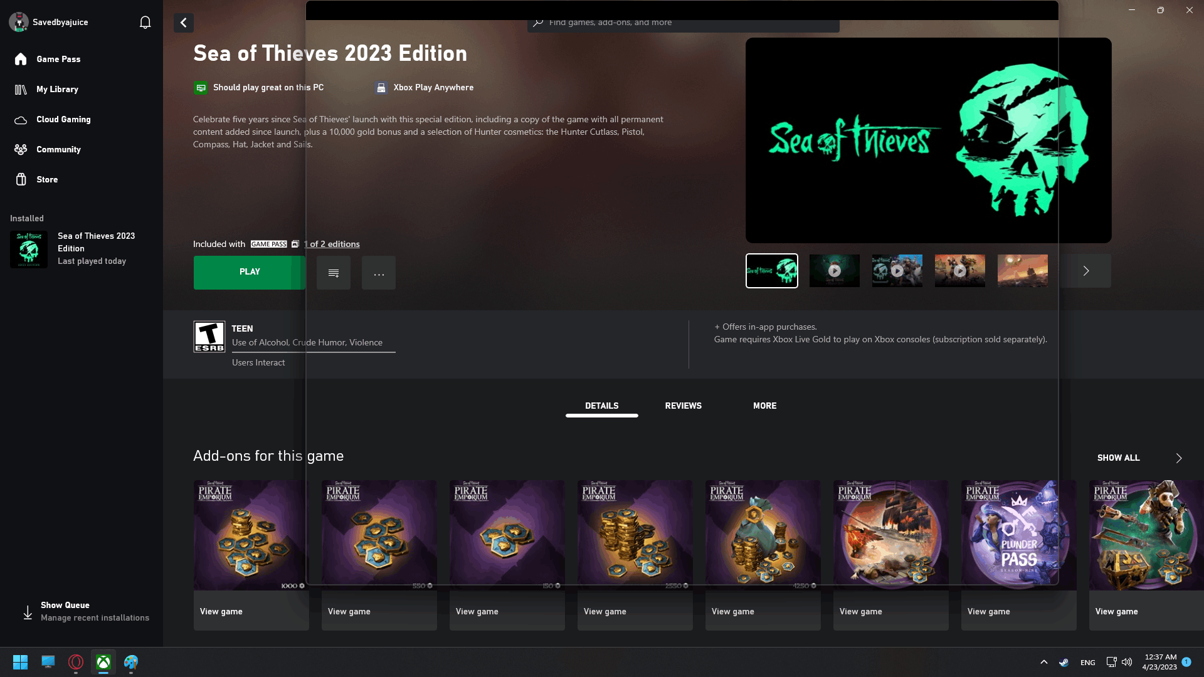Image resolution: width=1204 pixels, height=677 pixels.
Task: Open the three-dots more options button
Action: 379,273
